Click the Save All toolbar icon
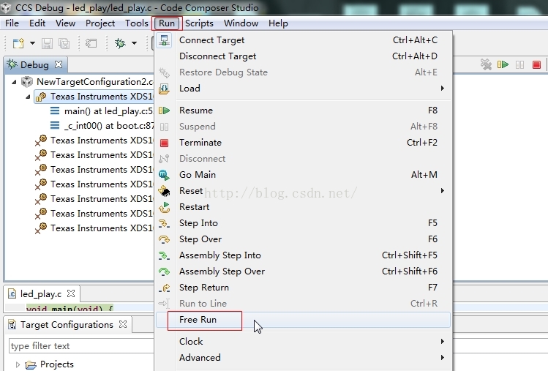Viewport: 548px width, 371px height. point(64,43)
